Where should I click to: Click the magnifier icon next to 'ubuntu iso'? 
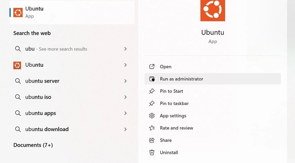(18, 97)
